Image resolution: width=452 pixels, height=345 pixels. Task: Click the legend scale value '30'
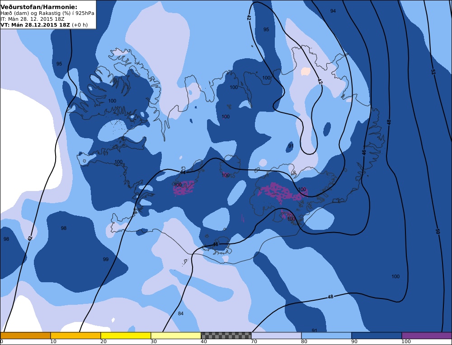point(153,341)
